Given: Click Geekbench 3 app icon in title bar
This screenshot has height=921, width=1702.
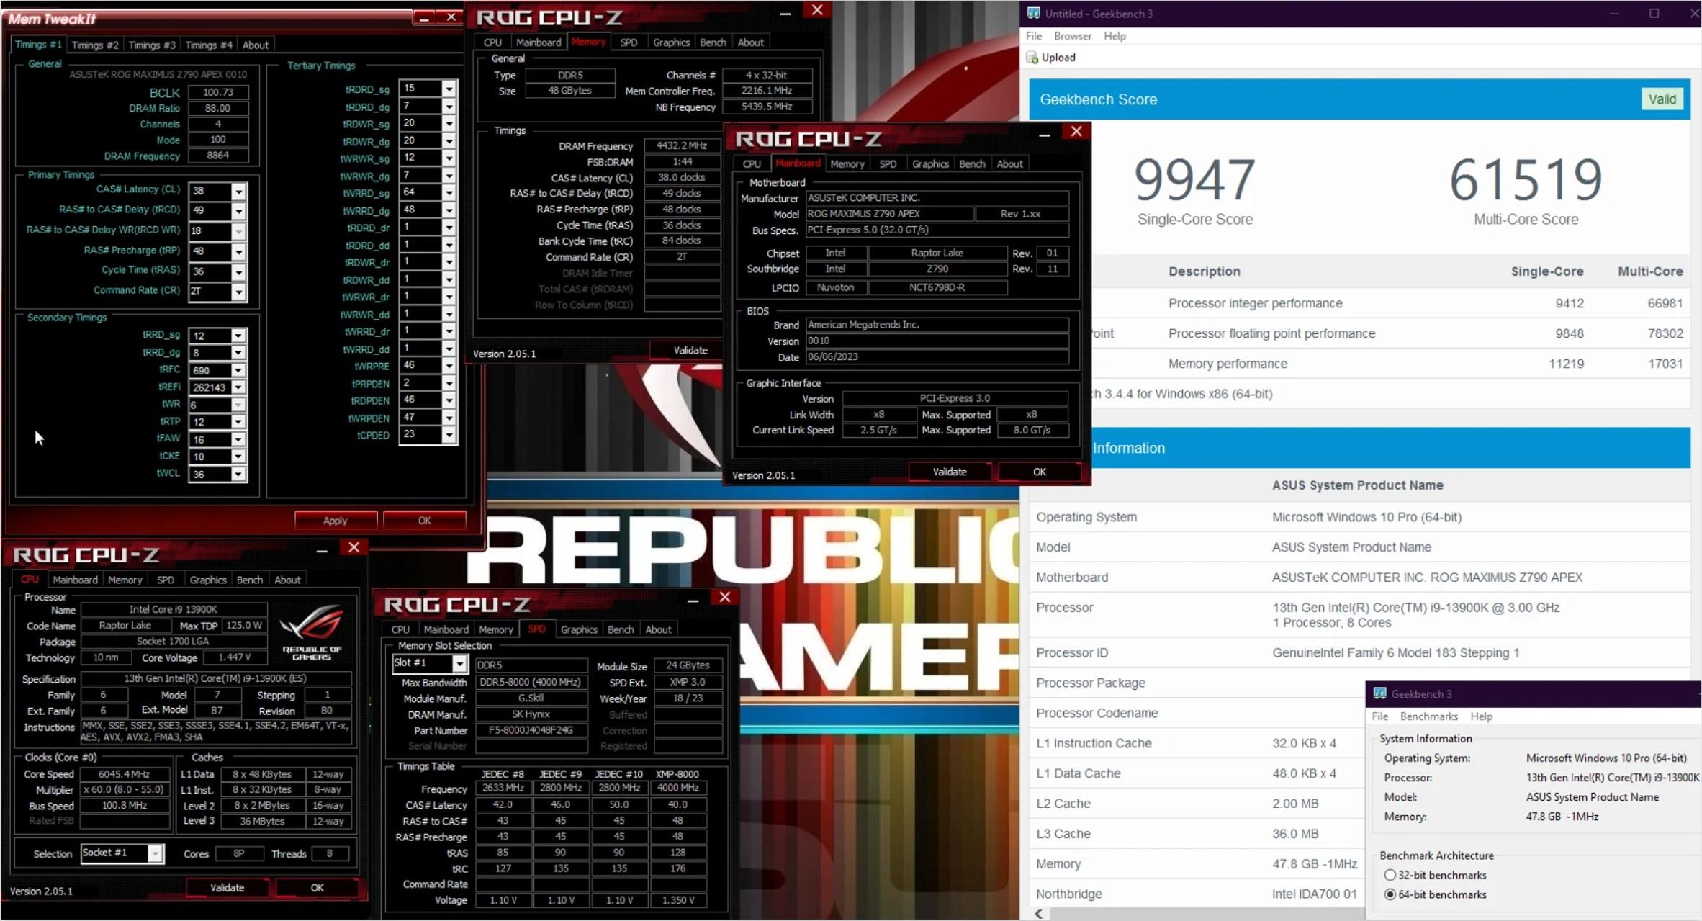Looking at the screenshot, I should coord(1034,13).
